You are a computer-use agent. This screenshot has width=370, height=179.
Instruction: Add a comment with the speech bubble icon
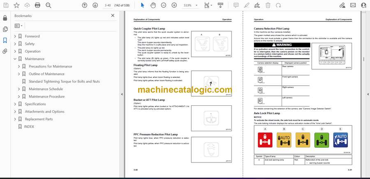(236, 5)
